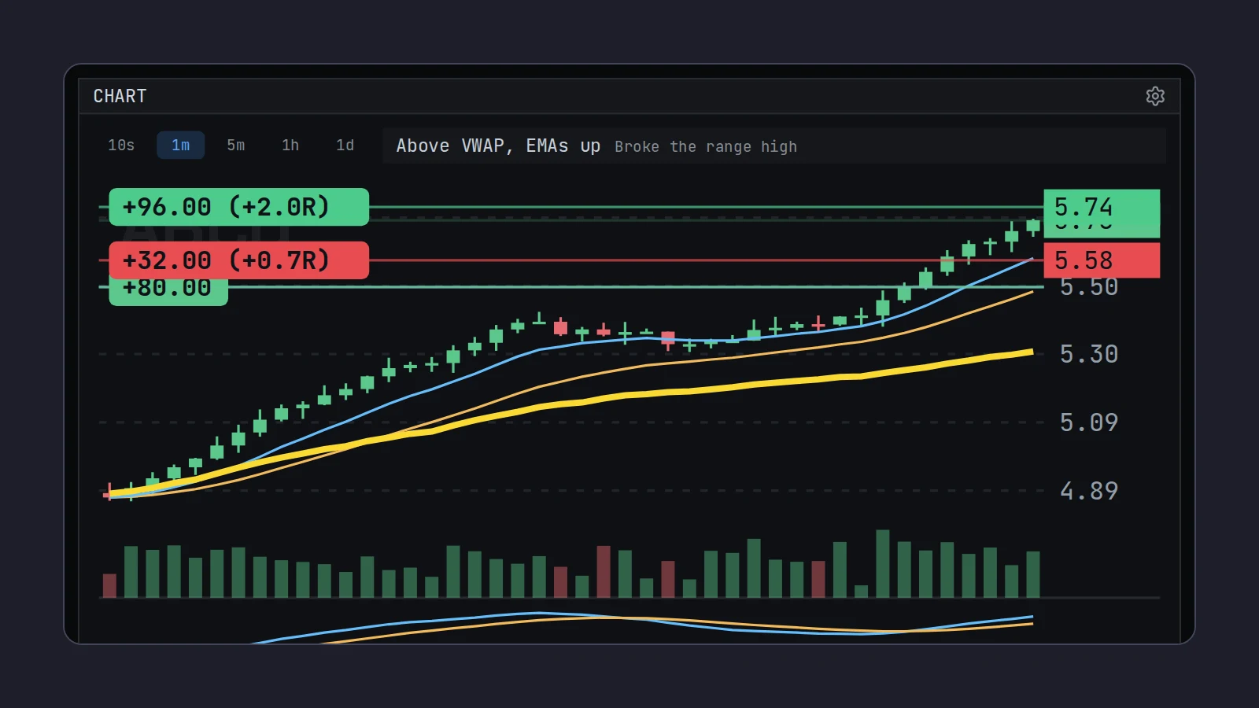Viewport: 1259px width, 708px height.
Task: Select the 1m timeframe tab
Action: 181,146
